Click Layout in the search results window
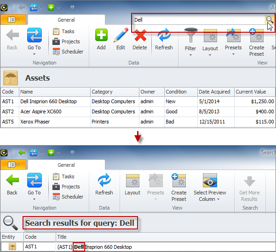Viewport: 276px width, 252px height. click(x=132, y=184)
